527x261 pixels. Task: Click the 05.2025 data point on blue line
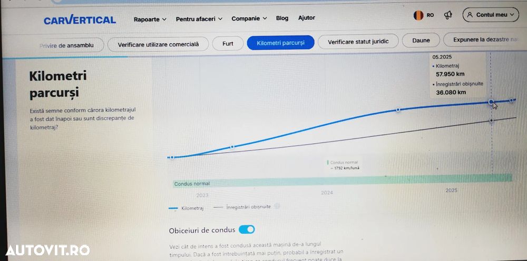click(x=491, y=102)
